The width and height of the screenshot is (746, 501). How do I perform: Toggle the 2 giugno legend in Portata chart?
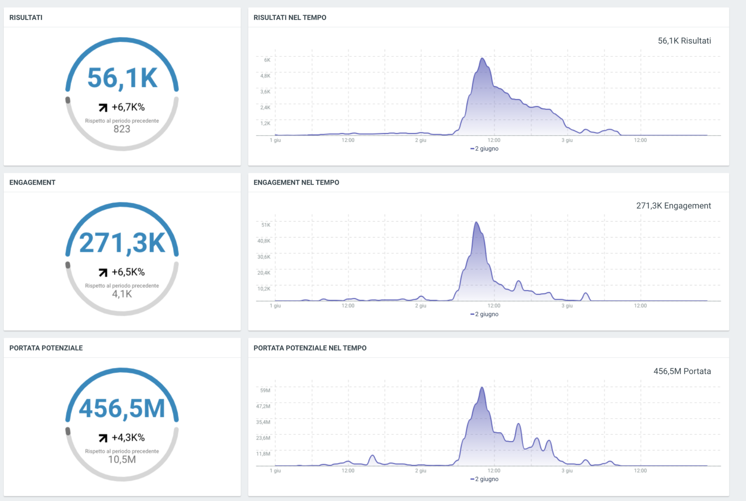[485, 479]
